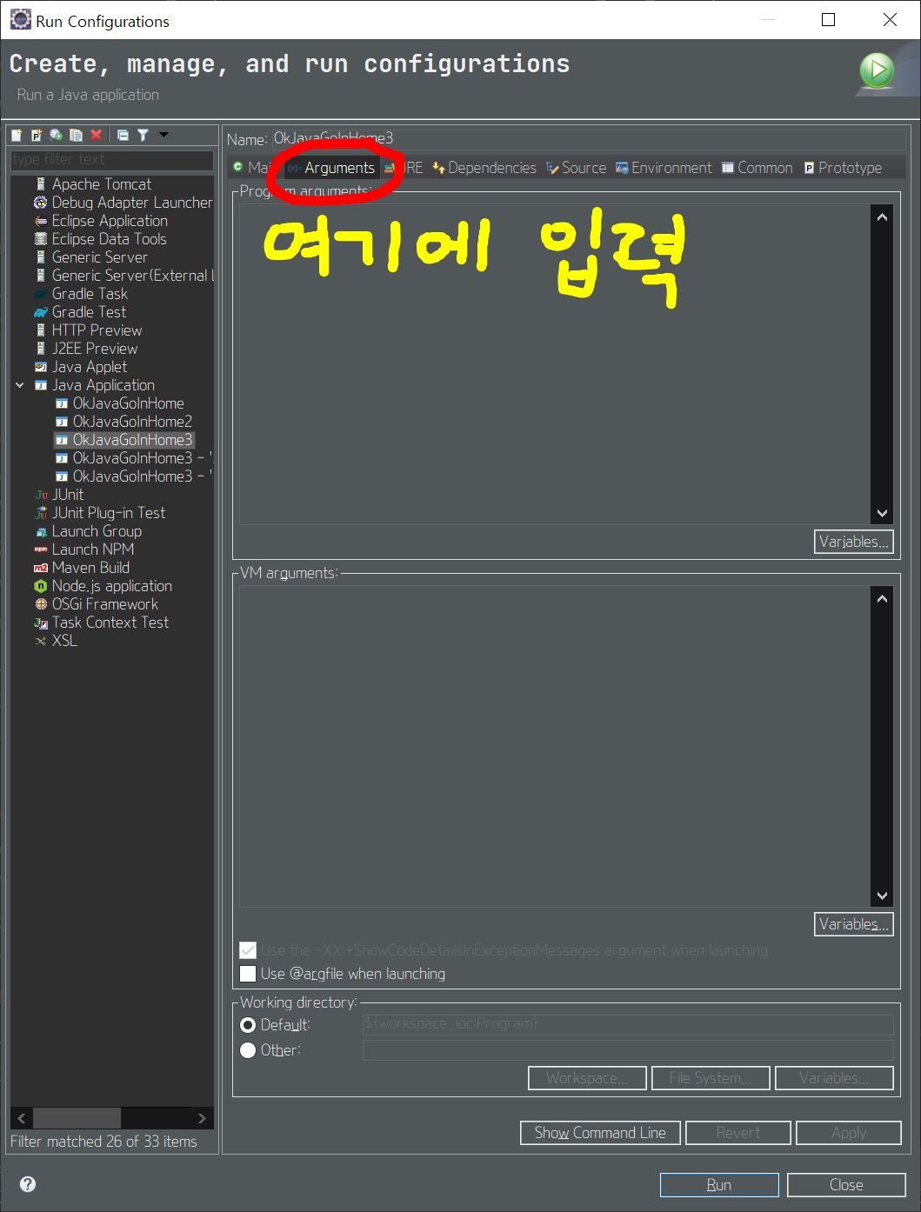Switch to the Common tab
This screenshot has height=1212, width=921.
[757, 168]
